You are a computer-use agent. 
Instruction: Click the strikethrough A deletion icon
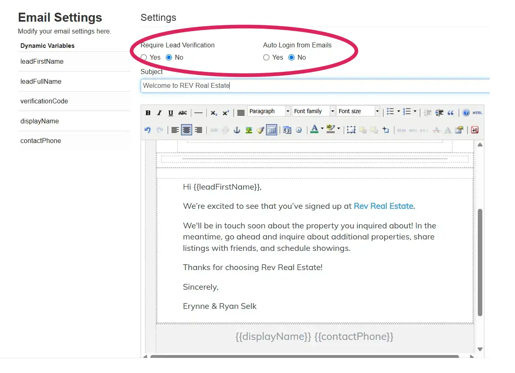pos(436,130)
